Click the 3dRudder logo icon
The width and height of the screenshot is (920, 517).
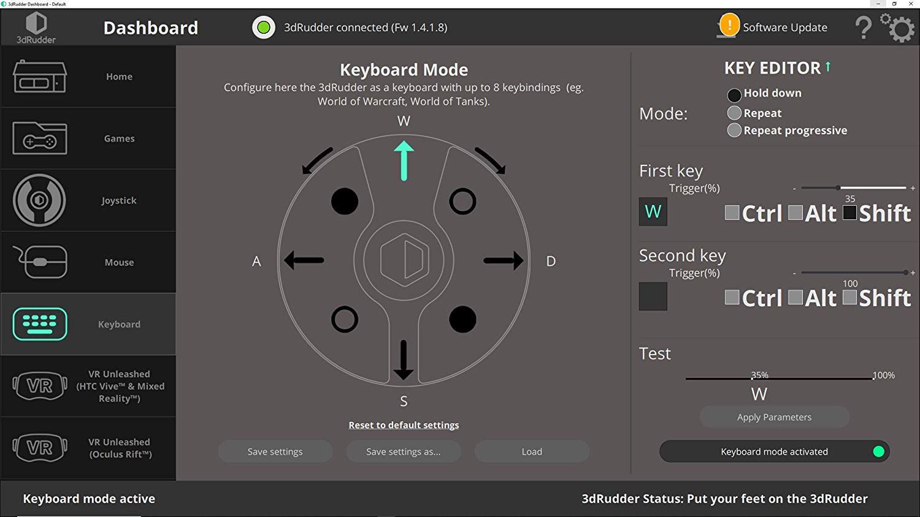click(36, 28)
